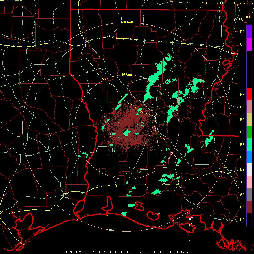The image size is (254, 254).
Task: Click the UK legend label
Action: tap(242, 45)
